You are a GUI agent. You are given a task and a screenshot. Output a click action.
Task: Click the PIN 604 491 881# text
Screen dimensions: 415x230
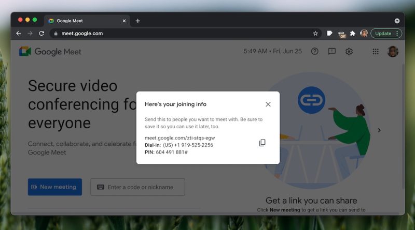tap(166, 152)
